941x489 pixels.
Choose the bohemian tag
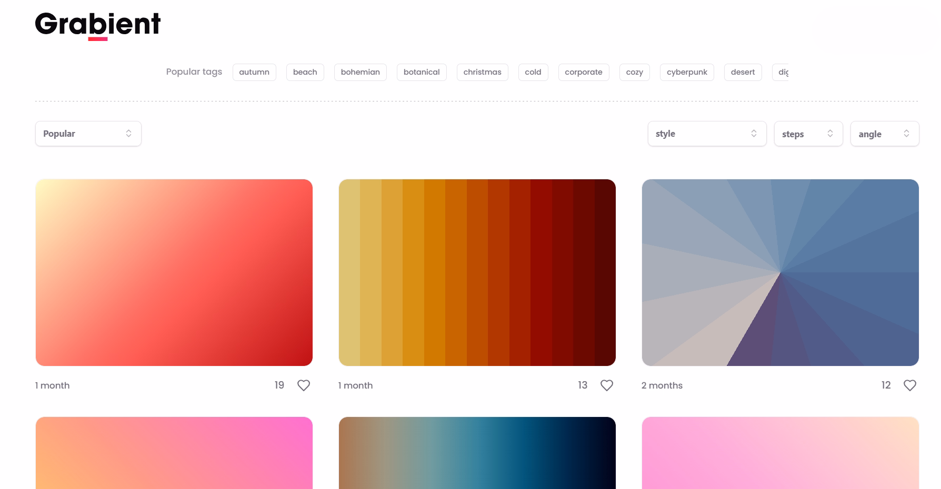[360, 72]
